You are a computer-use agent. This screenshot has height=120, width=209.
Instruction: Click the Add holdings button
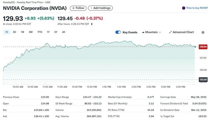point(101,8)
